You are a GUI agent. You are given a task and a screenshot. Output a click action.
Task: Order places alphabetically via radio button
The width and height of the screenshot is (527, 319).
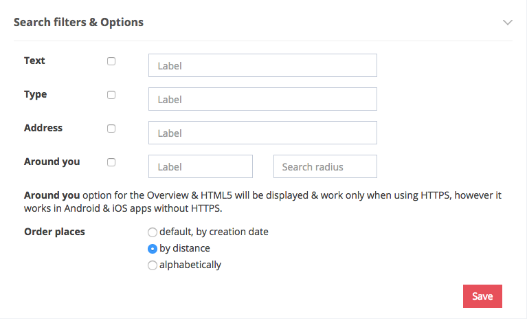pos(153,265)
